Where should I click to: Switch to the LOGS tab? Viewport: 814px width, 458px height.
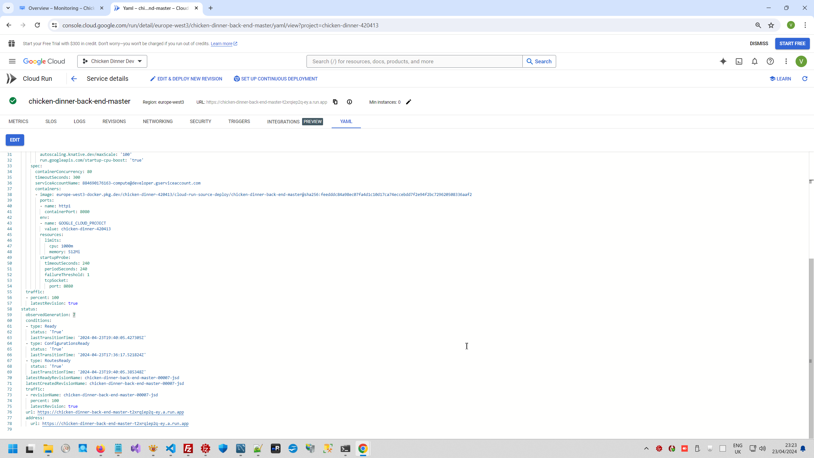(x=79, y=121)
